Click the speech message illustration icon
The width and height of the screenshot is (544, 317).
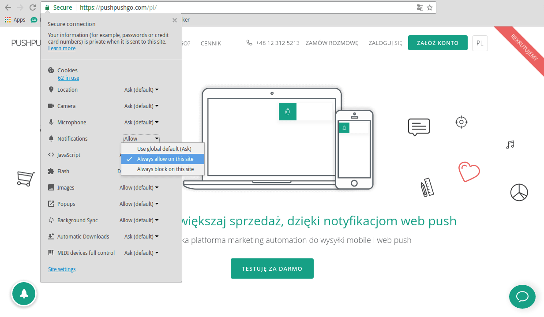(419, 127)
